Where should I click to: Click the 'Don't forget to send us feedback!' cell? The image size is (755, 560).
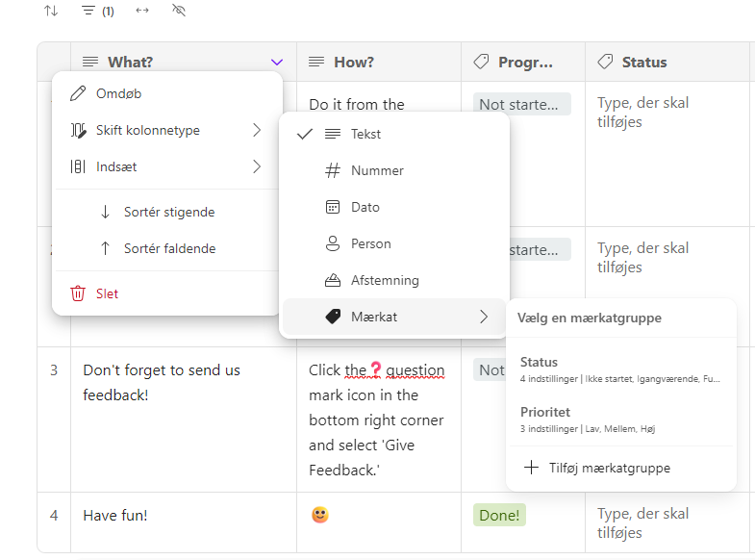(x=184, y=419)
